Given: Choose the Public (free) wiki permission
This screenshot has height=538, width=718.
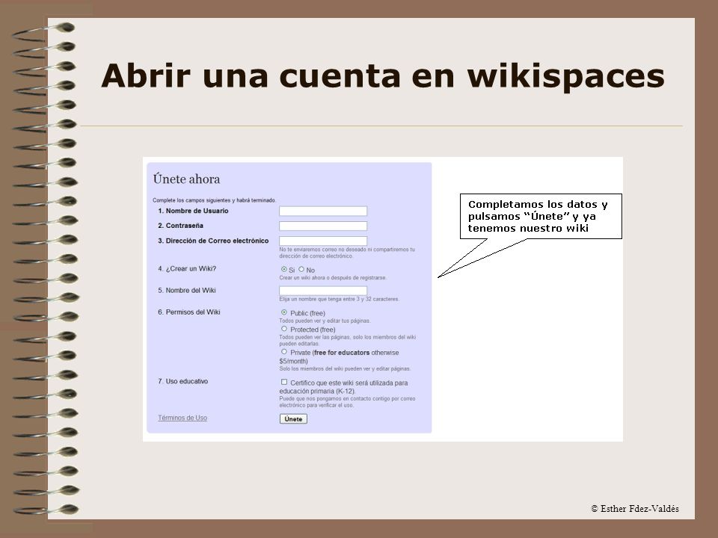Looking at the screenshot, I should pyautogui.click(x=284, y=312).
